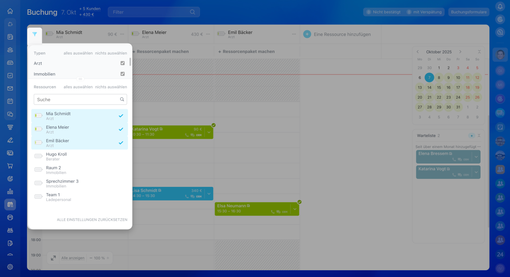Open the Contacts people icon in sidebar
510x277 pixels.
point(10,50)
